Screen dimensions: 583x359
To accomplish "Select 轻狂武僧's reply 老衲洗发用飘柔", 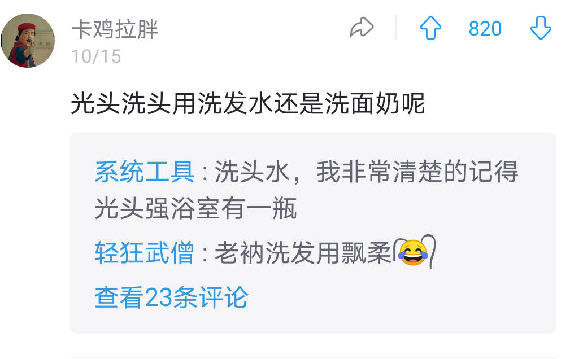I will (303, 253).
